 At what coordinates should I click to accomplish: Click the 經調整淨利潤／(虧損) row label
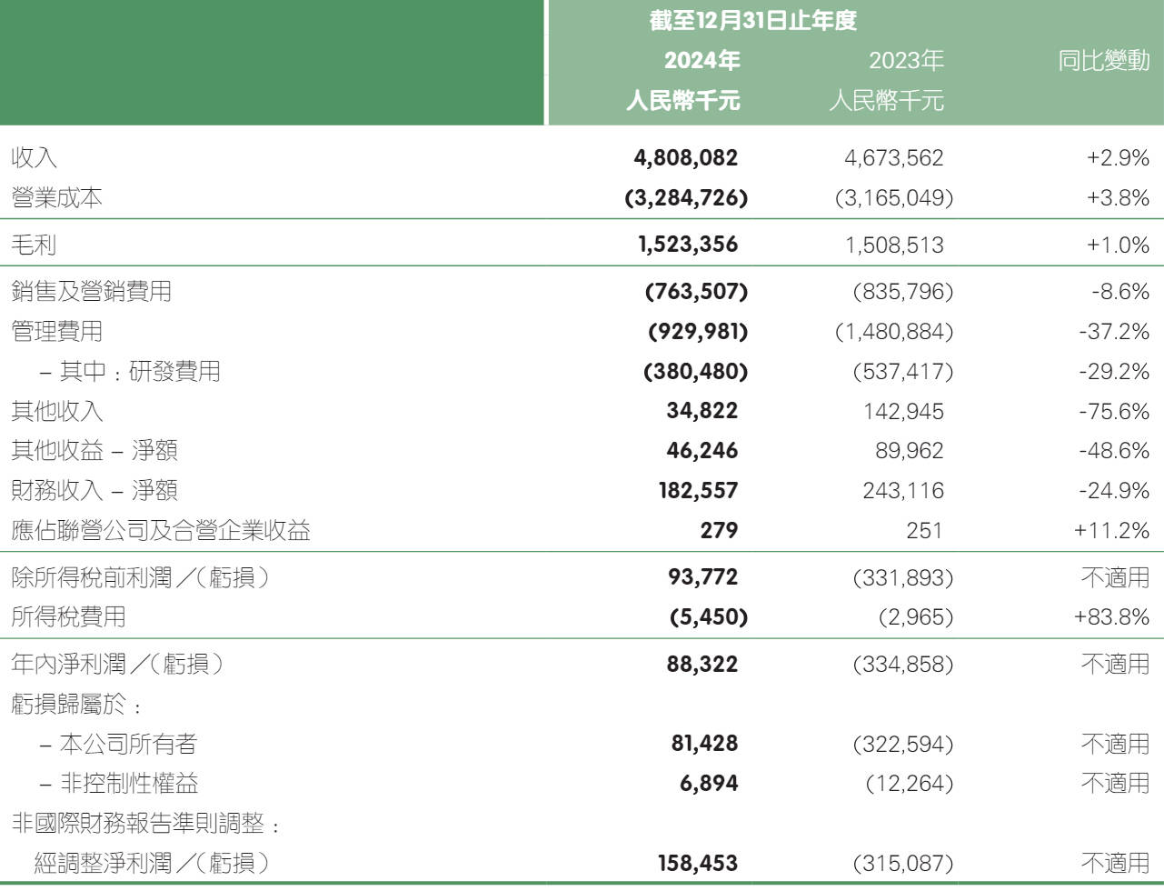pyautogui.click(x=153, y=863)
